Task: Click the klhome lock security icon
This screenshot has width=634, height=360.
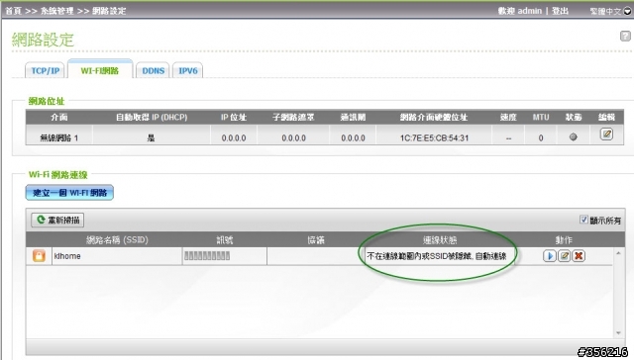Action: click(39, 256)
